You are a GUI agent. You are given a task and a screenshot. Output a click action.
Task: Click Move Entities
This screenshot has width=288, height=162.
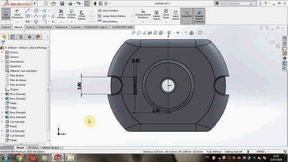pos(108,22)
